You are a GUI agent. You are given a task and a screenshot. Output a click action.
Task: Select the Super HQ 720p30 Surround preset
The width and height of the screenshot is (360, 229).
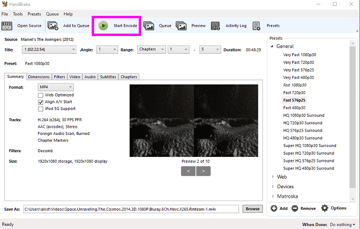click(x=309, y=153)
